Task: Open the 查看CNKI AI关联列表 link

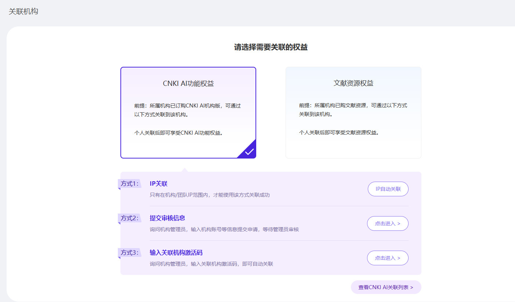Action: click(x=386, y=287)
